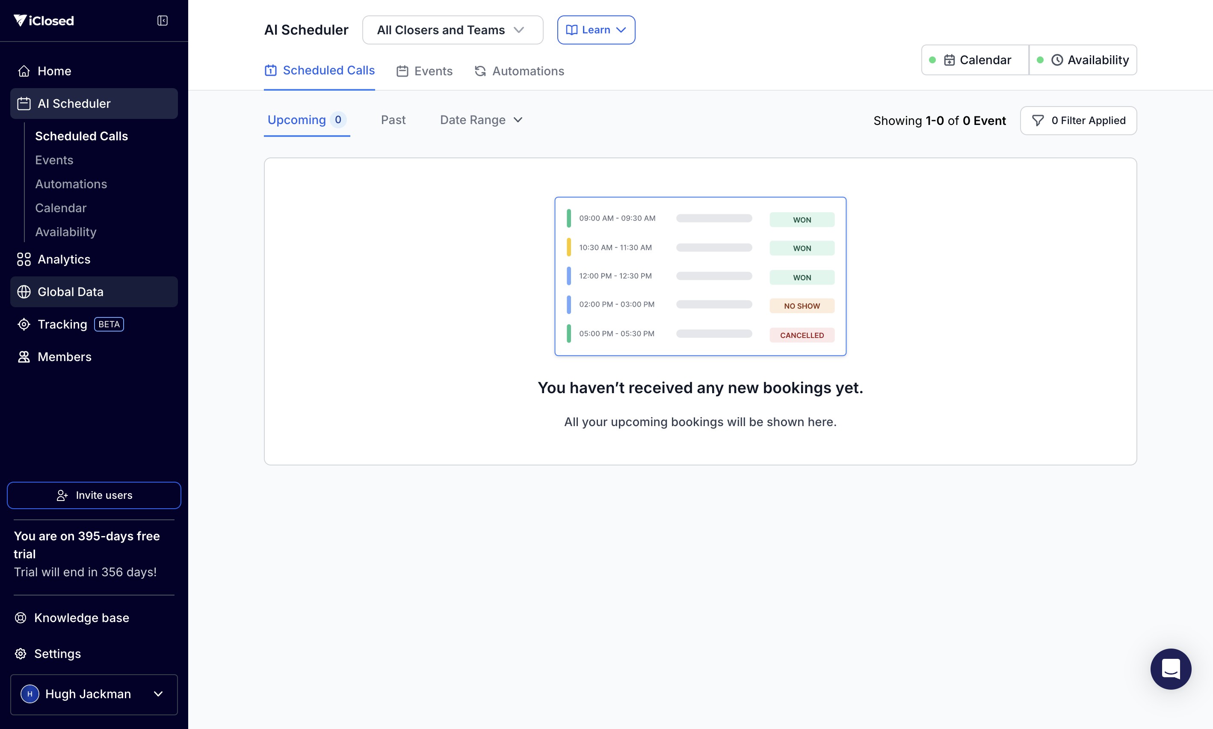The height and width of the screenshot is (729, 1213).
Task: Open Automations in sidebar submenu
Action: pos(71,184)
